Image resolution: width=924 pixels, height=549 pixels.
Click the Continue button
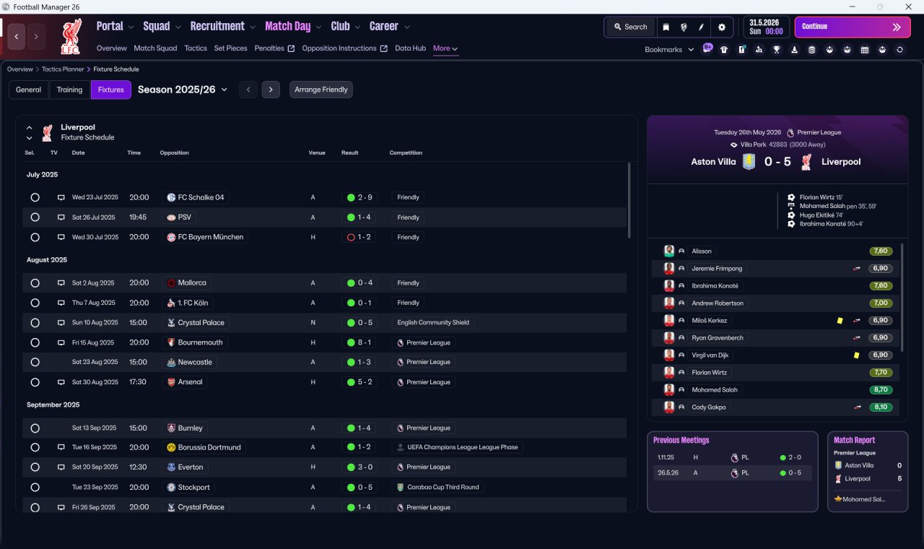(x=853, y=27)
